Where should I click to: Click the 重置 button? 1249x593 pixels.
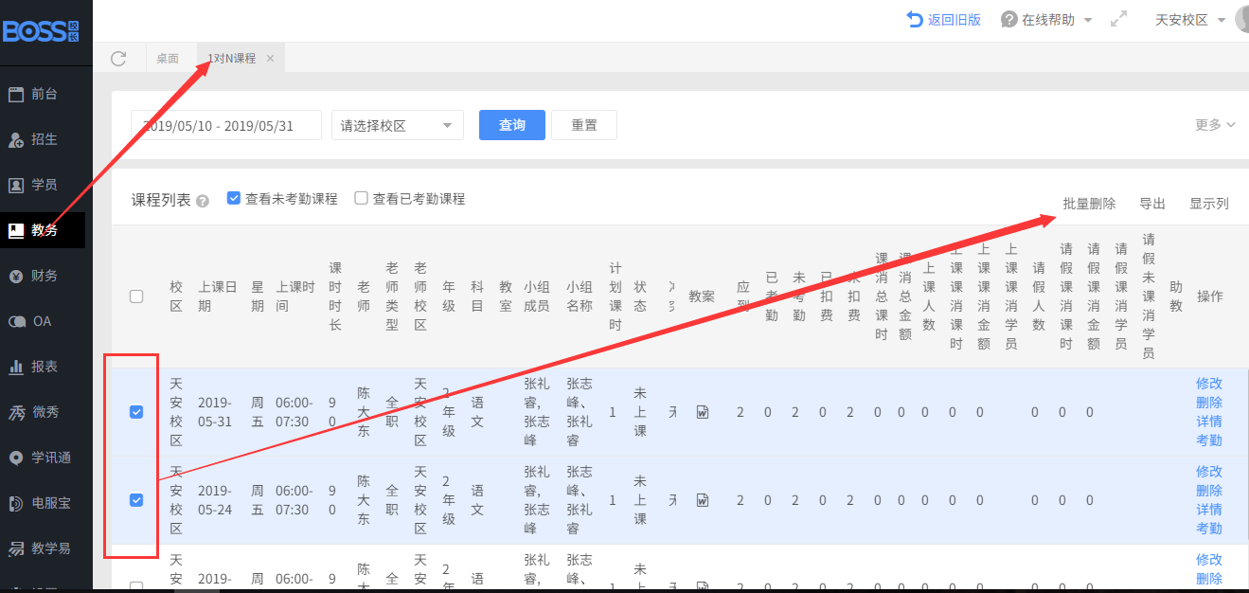tap(584, 125)
